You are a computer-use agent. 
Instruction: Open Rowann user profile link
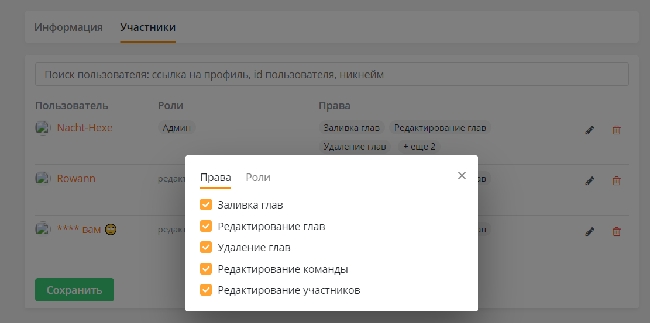[x=76, y=179]
